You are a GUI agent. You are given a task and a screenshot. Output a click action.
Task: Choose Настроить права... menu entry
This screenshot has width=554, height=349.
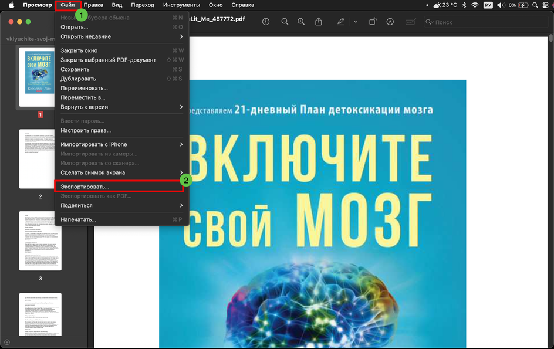[121, 130]
